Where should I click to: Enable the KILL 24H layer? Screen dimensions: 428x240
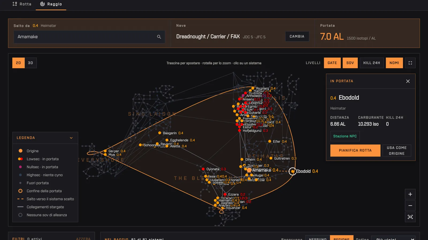point(372,63)
